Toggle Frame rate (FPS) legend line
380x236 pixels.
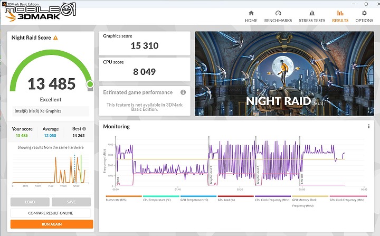click(x=124, y=196)
